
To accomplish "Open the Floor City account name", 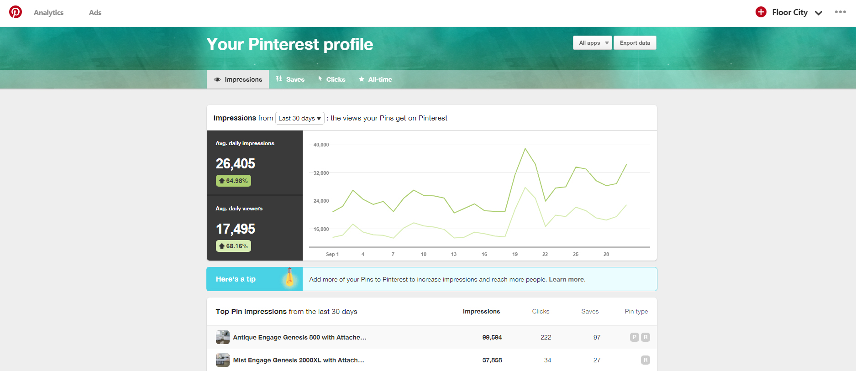I will click(790, 12).
